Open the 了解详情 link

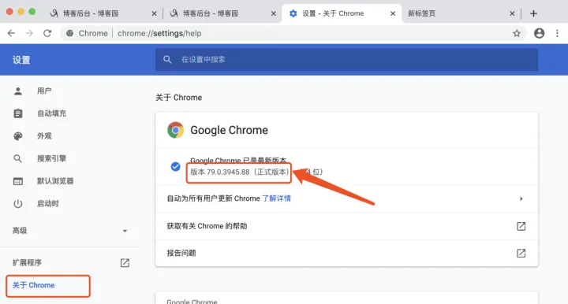pos(276,198)
